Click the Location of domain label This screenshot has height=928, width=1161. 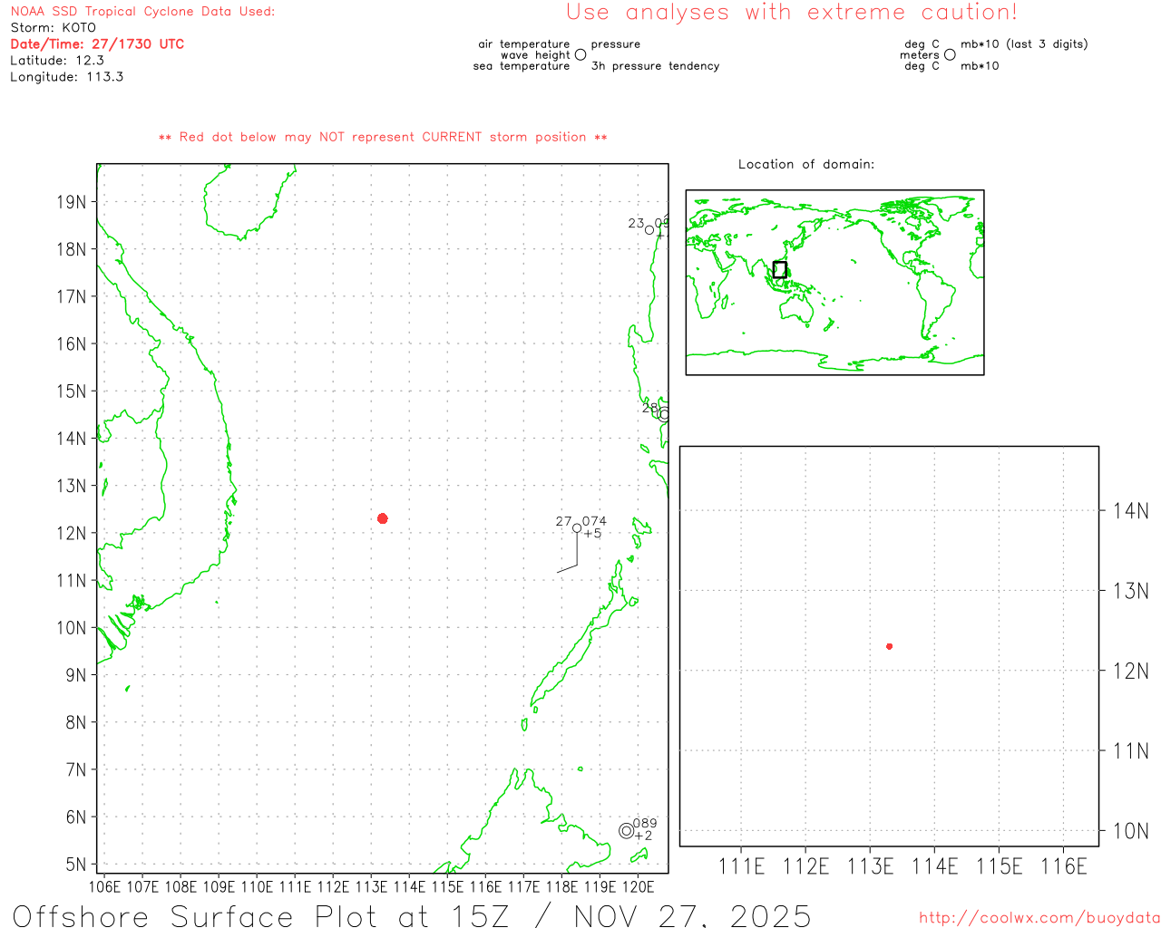pos(806,164)
